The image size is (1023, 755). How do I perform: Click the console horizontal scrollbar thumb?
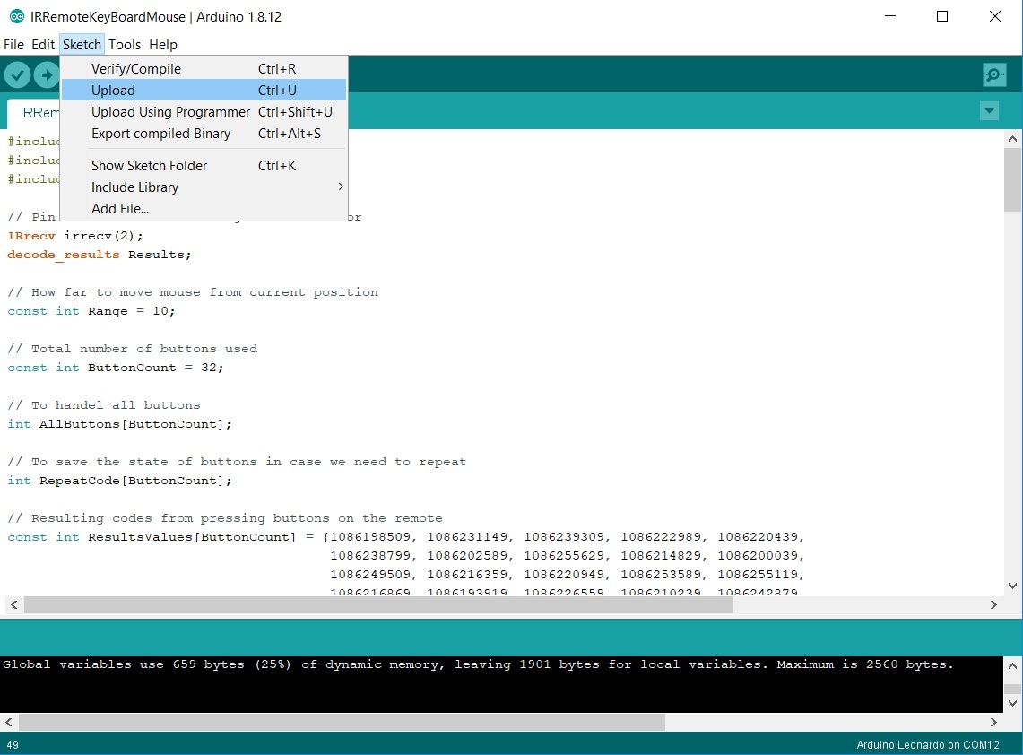[342, 722]
